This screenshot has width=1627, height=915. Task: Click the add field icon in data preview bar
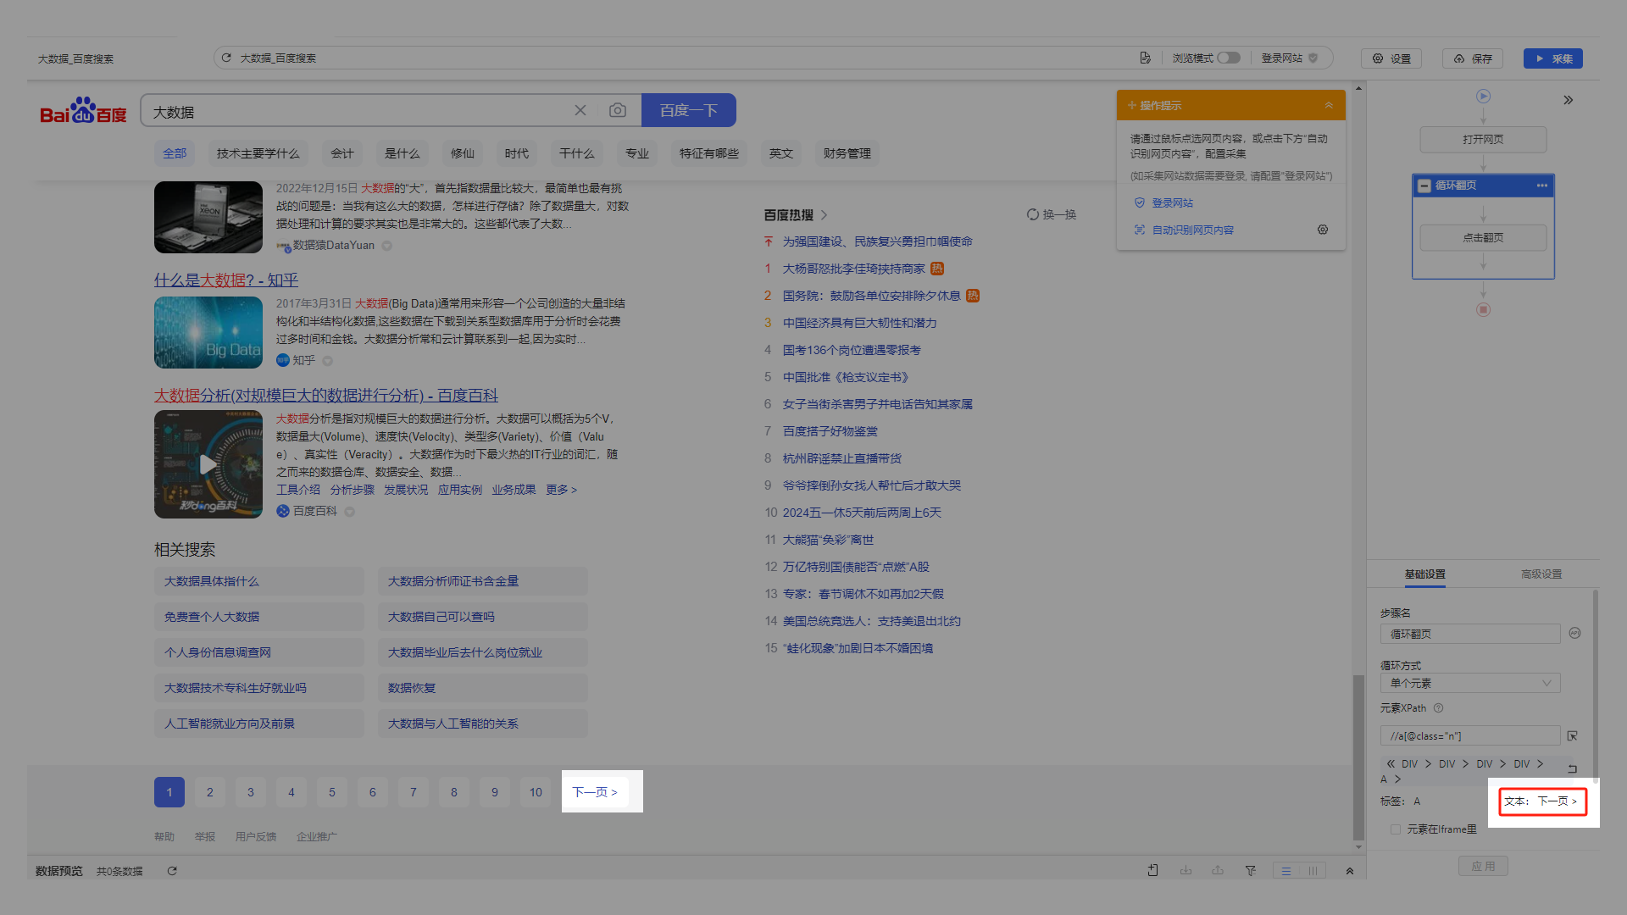click(1153, 870)
